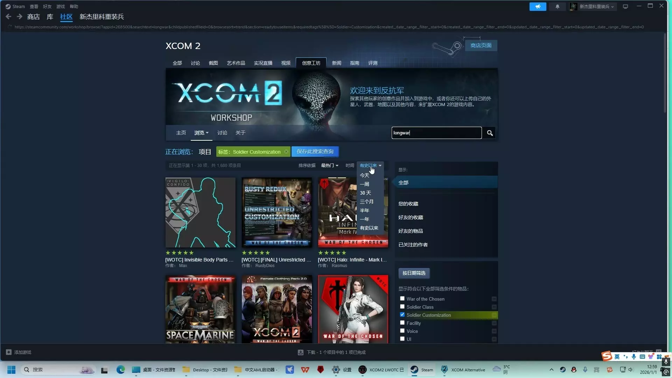Image resolution: width=672 pixels, height=378 pixels.
Task: Click the magnifier search icon beside longwar
Action: (490, 133)
